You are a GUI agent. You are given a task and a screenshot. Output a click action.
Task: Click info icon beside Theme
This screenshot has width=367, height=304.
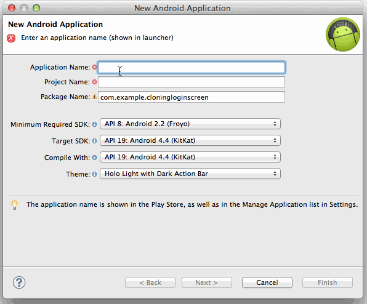(94, 174)
